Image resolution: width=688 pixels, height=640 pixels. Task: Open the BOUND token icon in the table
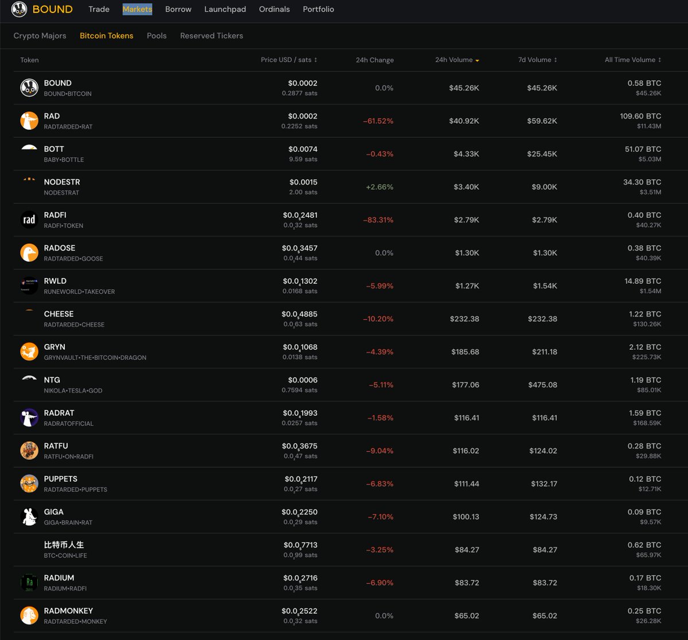[29, 88]
